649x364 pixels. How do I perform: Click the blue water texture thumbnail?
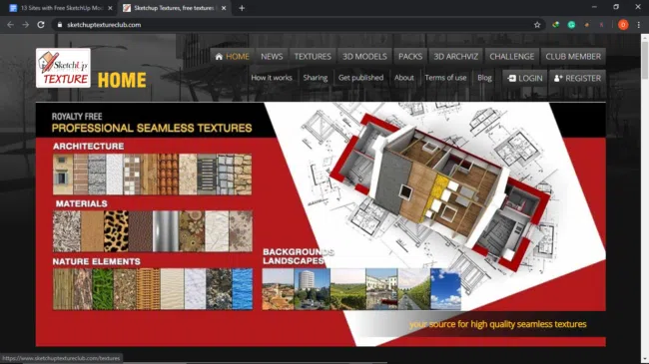(x=243, y=289)
